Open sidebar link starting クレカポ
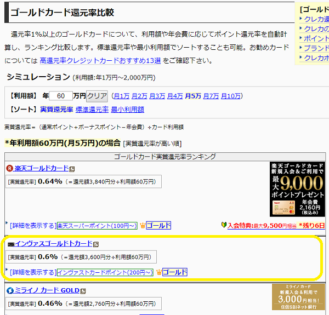Screen dimensions: 329x315 pyautogui.click(x=316, y=58)
